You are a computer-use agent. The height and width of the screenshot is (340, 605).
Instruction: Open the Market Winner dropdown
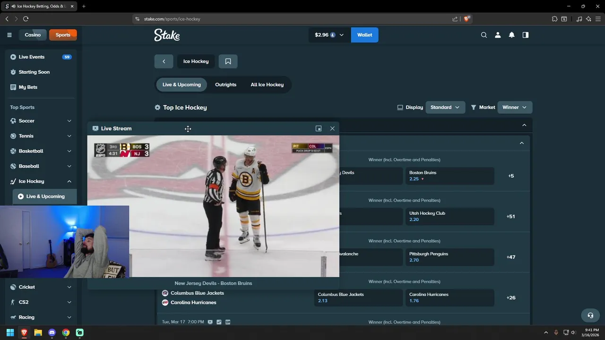point(515,108)
